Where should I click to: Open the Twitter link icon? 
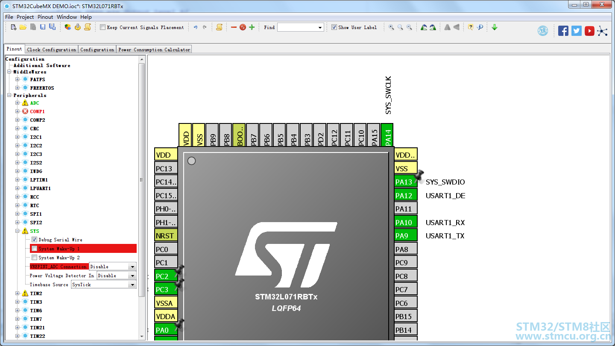577,31
